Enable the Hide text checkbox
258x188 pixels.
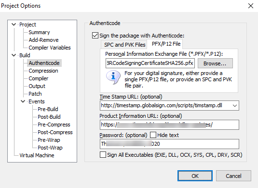(x=153, y=135)
